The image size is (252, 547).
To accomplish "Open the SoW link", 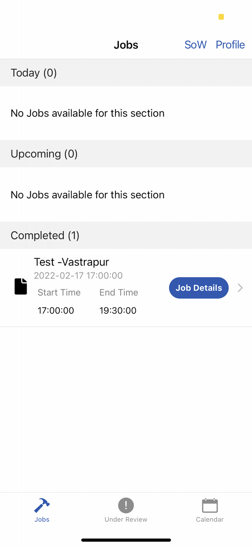I will click(x=195, y=44).
